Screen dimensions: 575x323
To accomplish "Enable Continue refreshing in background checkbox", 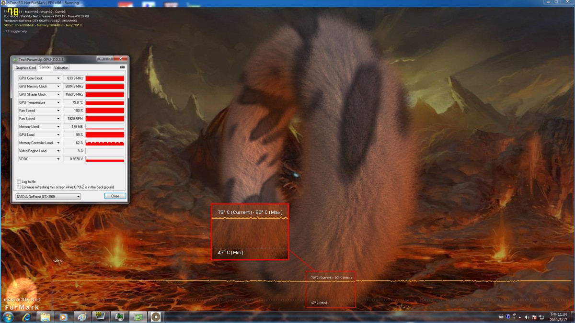I will click(x=19, y=187).
